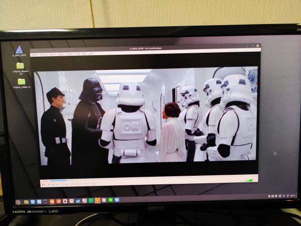The width and height of the screenshot is (301, 226).
Task: Click the clock in the system tray
Action: coord(292,196)
